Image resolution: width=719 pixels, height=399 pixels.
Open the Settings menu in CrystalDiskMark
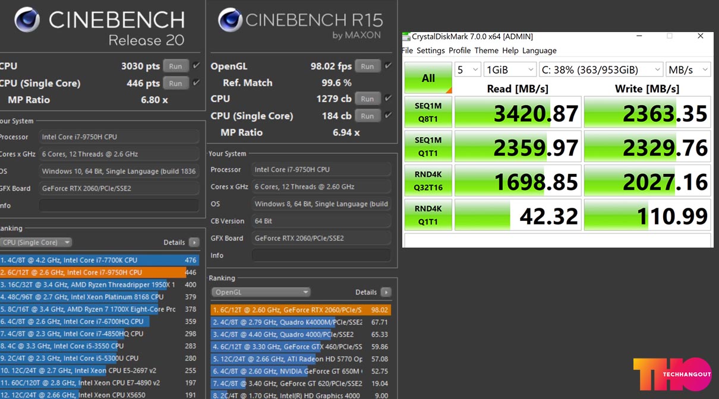pos(431,50)
